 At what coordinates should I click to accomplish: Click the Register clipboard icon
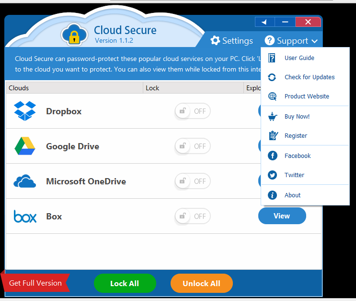[x=273, y=135]
